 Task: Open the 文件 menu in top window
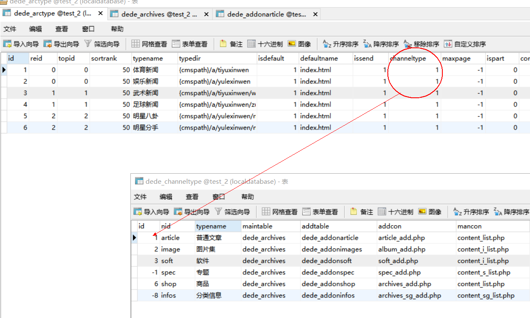coord(10,29)
